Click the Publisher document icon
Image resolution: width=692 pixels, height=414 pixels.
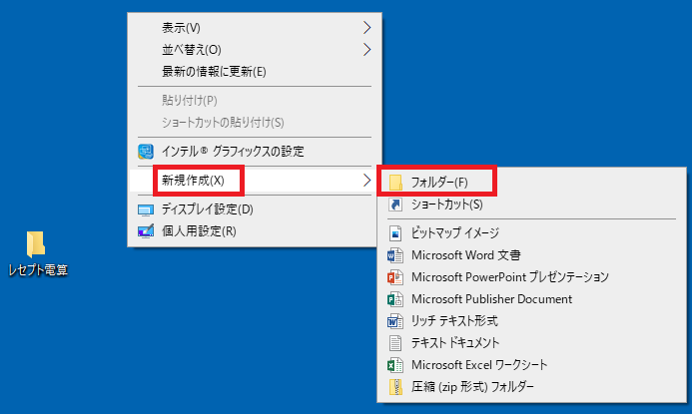click(x=395, y=299)
